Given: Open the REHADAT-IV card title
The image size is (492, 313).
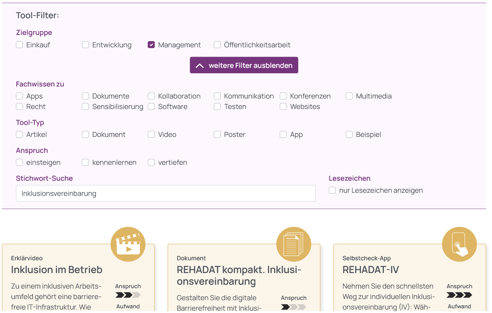Looking at the screenshot, I should coord(371,270).
